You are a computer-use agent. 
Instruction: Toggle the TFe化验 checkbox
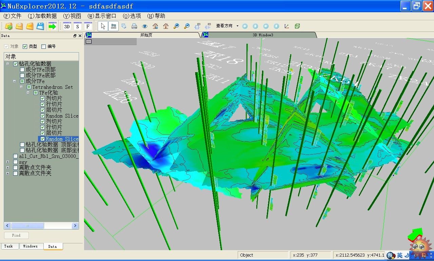pyautogui.click(x=36, y=93)
